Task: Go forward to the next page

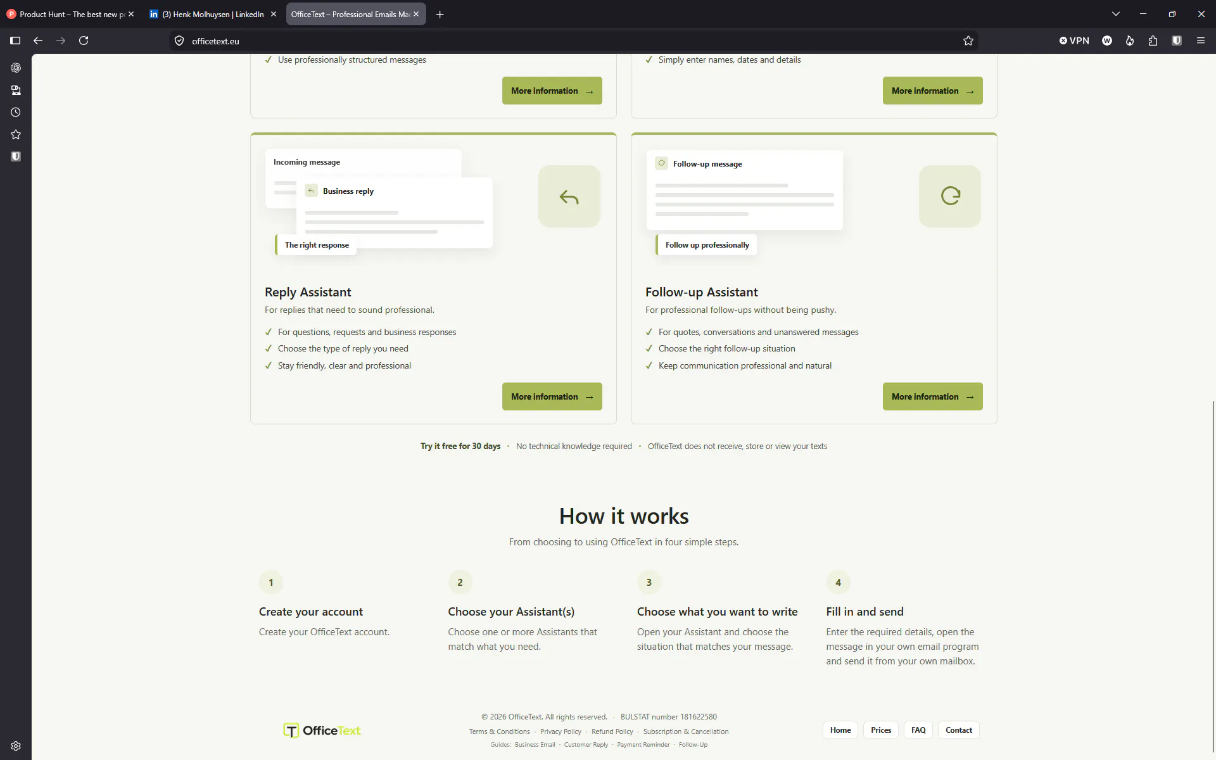Action: click(61, 41)
